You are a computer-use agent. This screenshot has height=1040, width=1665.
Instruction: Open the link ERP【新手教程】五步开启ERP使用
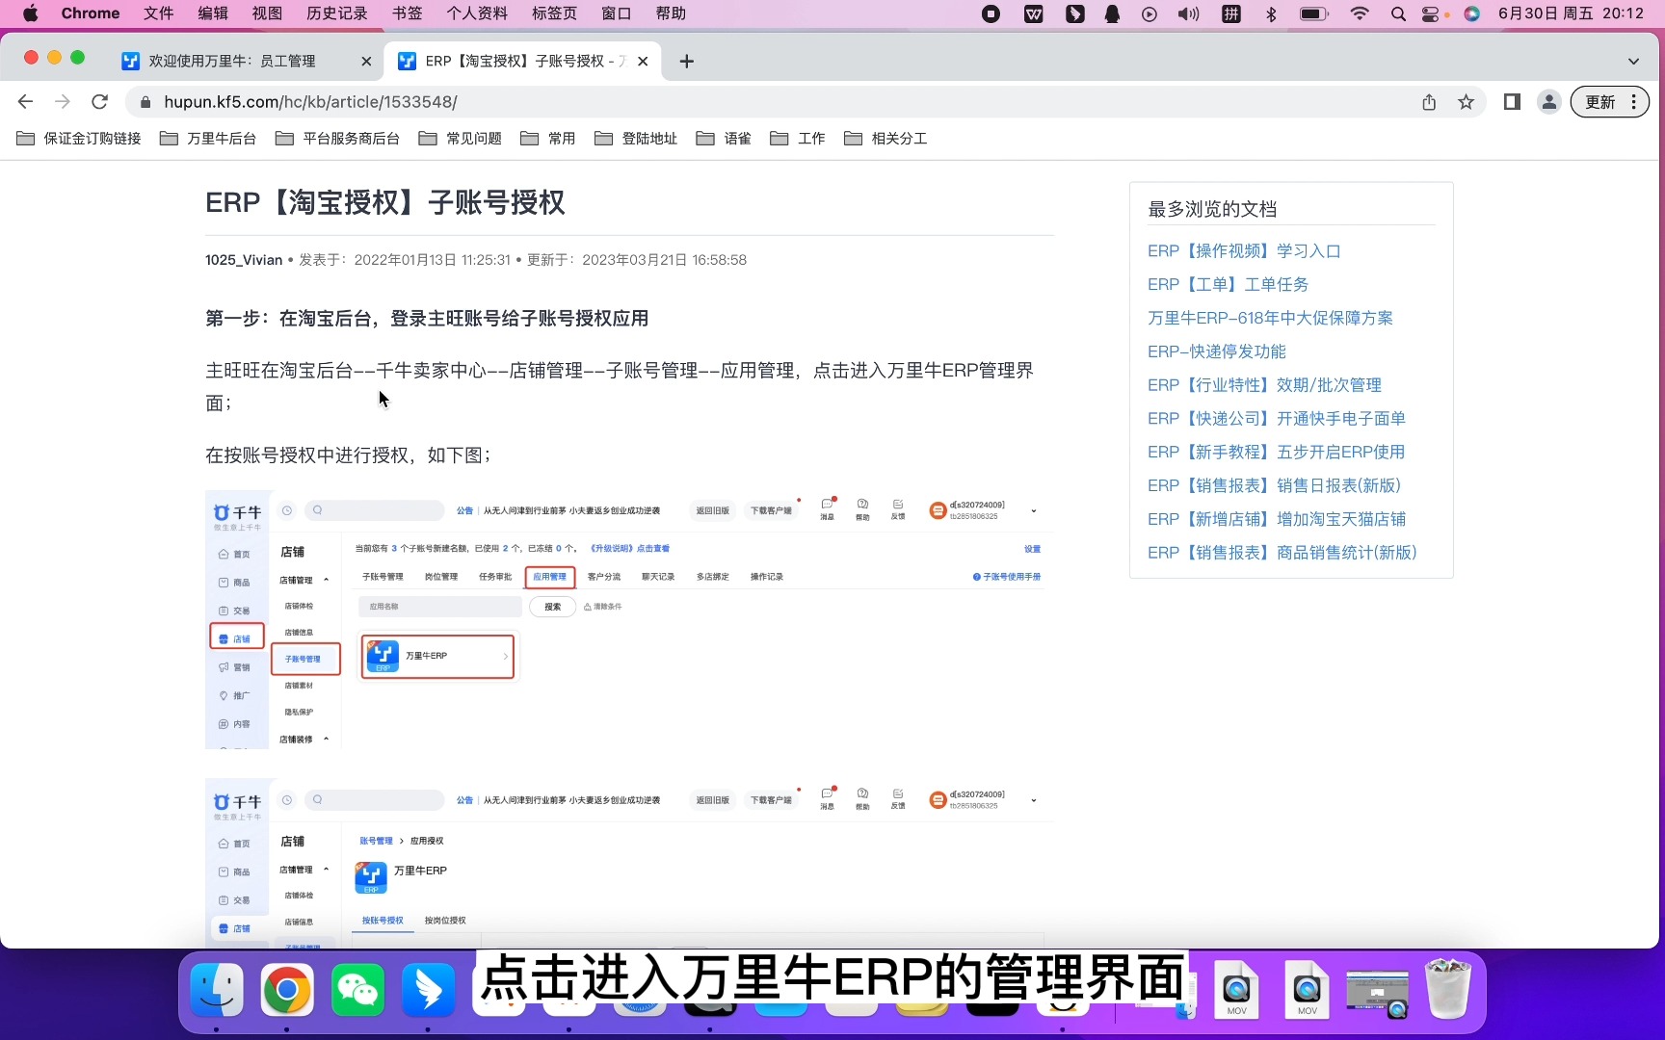coord(1276,453)
